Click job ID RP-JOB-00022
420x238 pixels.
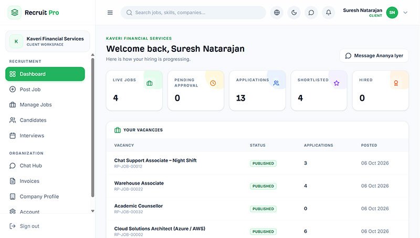click(x=129, y=189)
